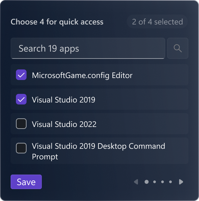This screenshot has width=199, height=201.
Task: Uncheck MicrosoftGame.config Editor checkbox
Action: (x=21, y=75)
